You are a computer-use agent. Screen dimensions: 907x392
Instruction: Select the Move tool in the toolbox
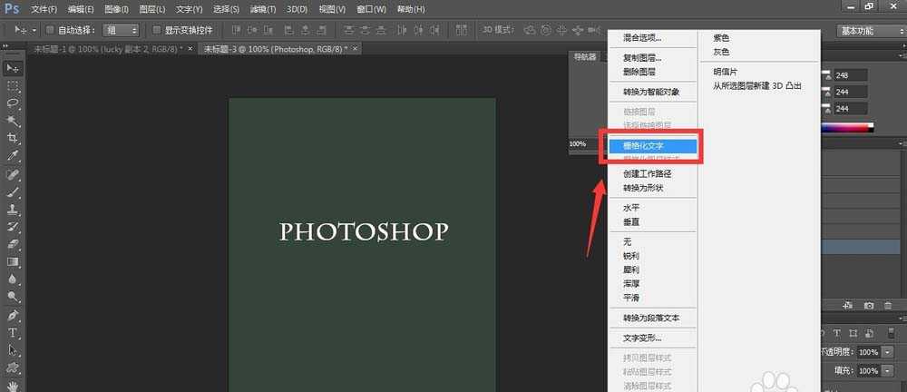click(13, 68)
